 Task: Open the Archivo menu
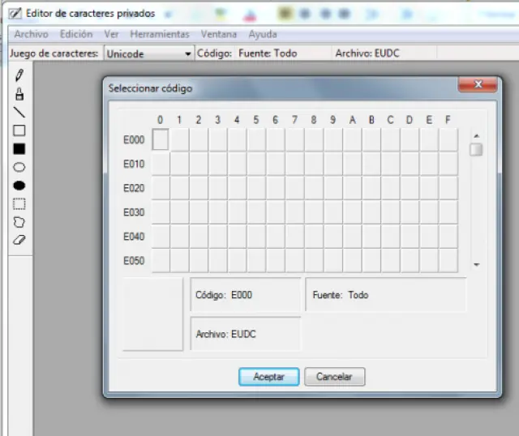tap(31, 34)
